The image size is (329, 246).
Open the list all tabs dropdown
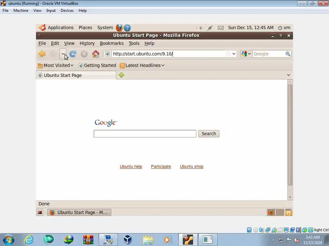tap(288, 75)
